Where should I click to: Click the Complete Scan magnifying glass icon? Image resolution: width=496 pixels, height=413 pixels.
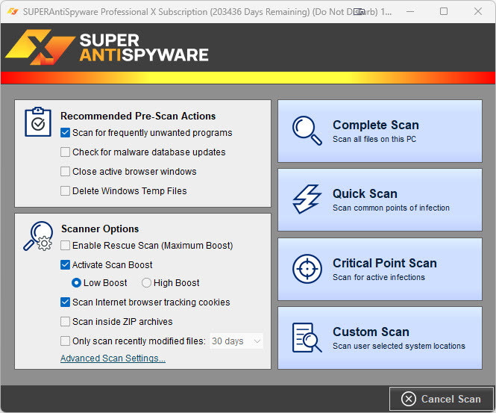tap(307, 131)
